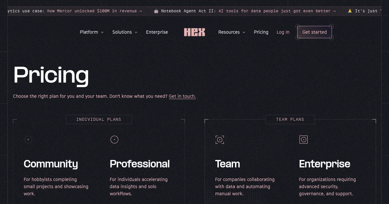Click the Team plan target icon
The height and width of the screenshot is (204, 389).
tap(220, 140)
